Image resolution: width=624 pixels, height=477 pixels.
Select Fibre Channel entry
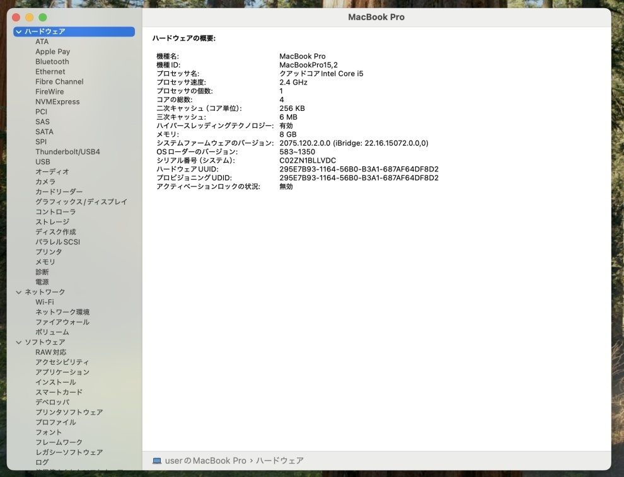(59, 81)
